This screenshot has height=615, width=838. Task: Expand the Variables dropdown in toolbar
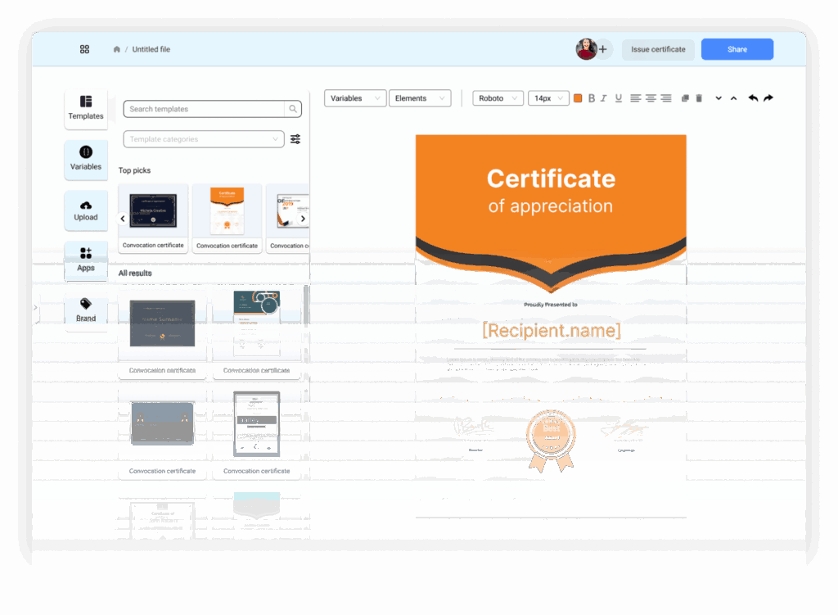354,98
